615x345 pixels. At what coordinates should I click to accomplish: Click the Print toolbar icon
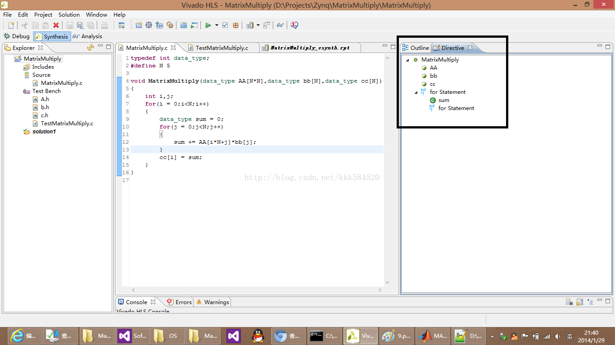104,25
